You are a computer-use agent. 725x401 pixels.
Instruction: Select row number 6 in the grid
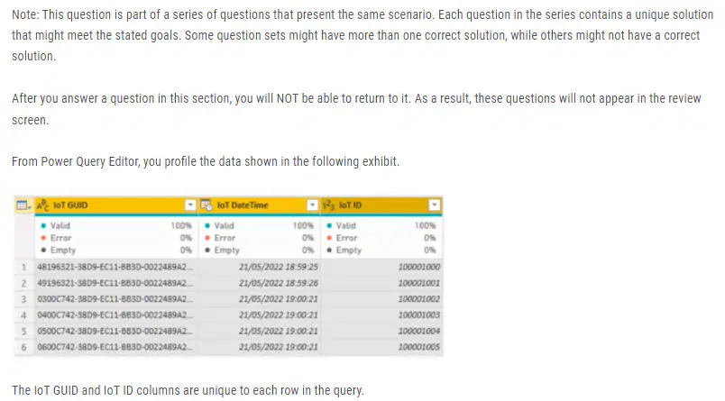[x=23, y=347]
